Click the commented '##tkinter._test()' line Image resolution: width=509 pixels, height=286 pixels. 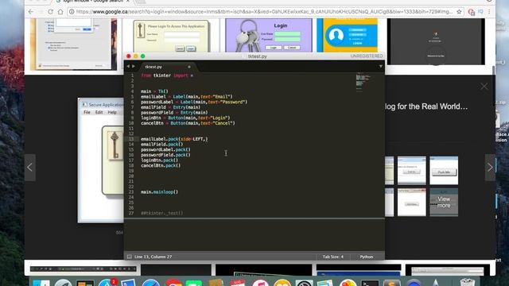(161, 214)
